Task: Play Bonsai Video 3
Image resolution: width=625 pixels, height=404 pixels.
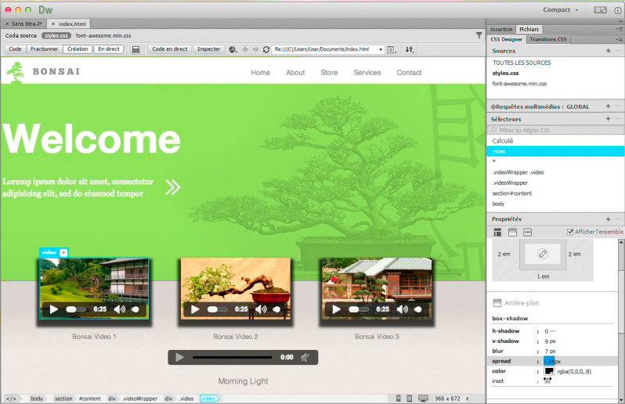Action: click(337, 309)
